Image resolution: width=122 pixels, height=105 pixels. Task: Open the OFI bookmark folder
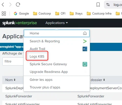60,14
